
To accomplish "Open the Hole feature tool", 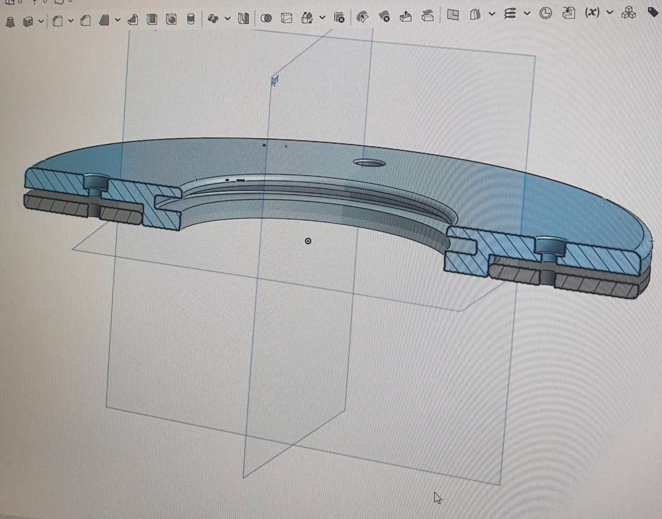I will (x=171, y=19).
